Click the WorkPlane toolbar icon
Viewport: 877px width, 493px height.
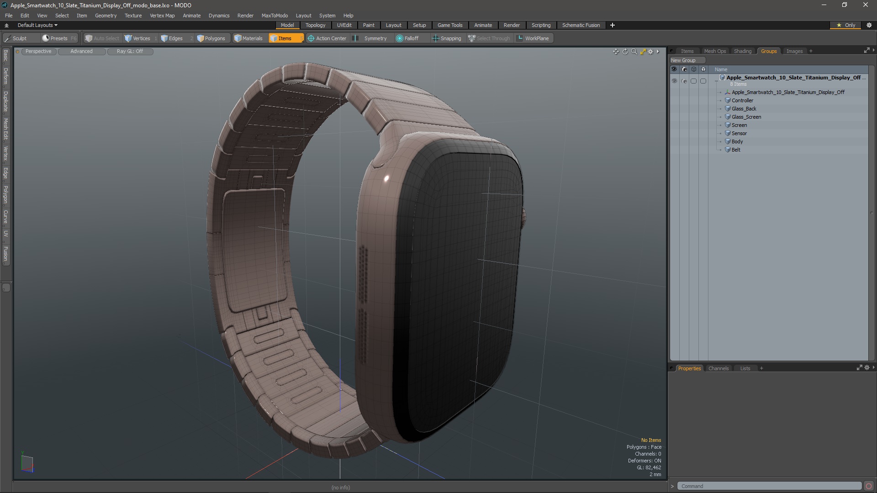click(x=533, y=38)
